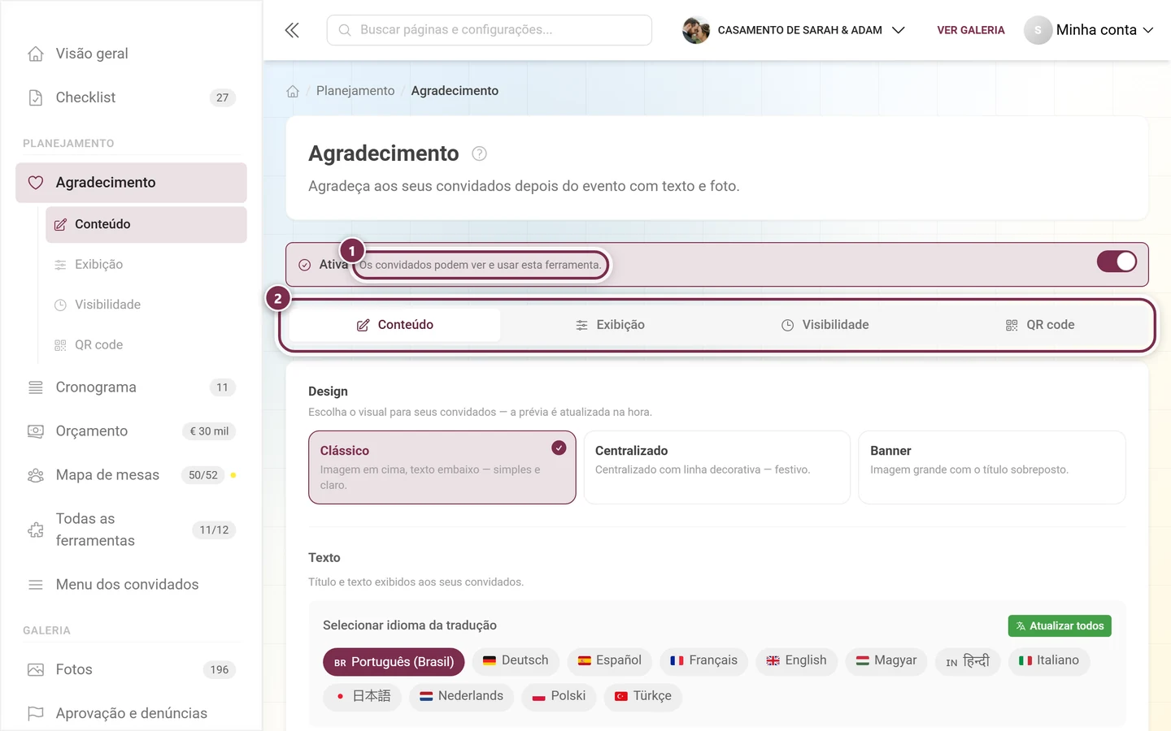Click the Atualizar todos button
This screenshot has width=1171, height=731.
(1060, 625)
